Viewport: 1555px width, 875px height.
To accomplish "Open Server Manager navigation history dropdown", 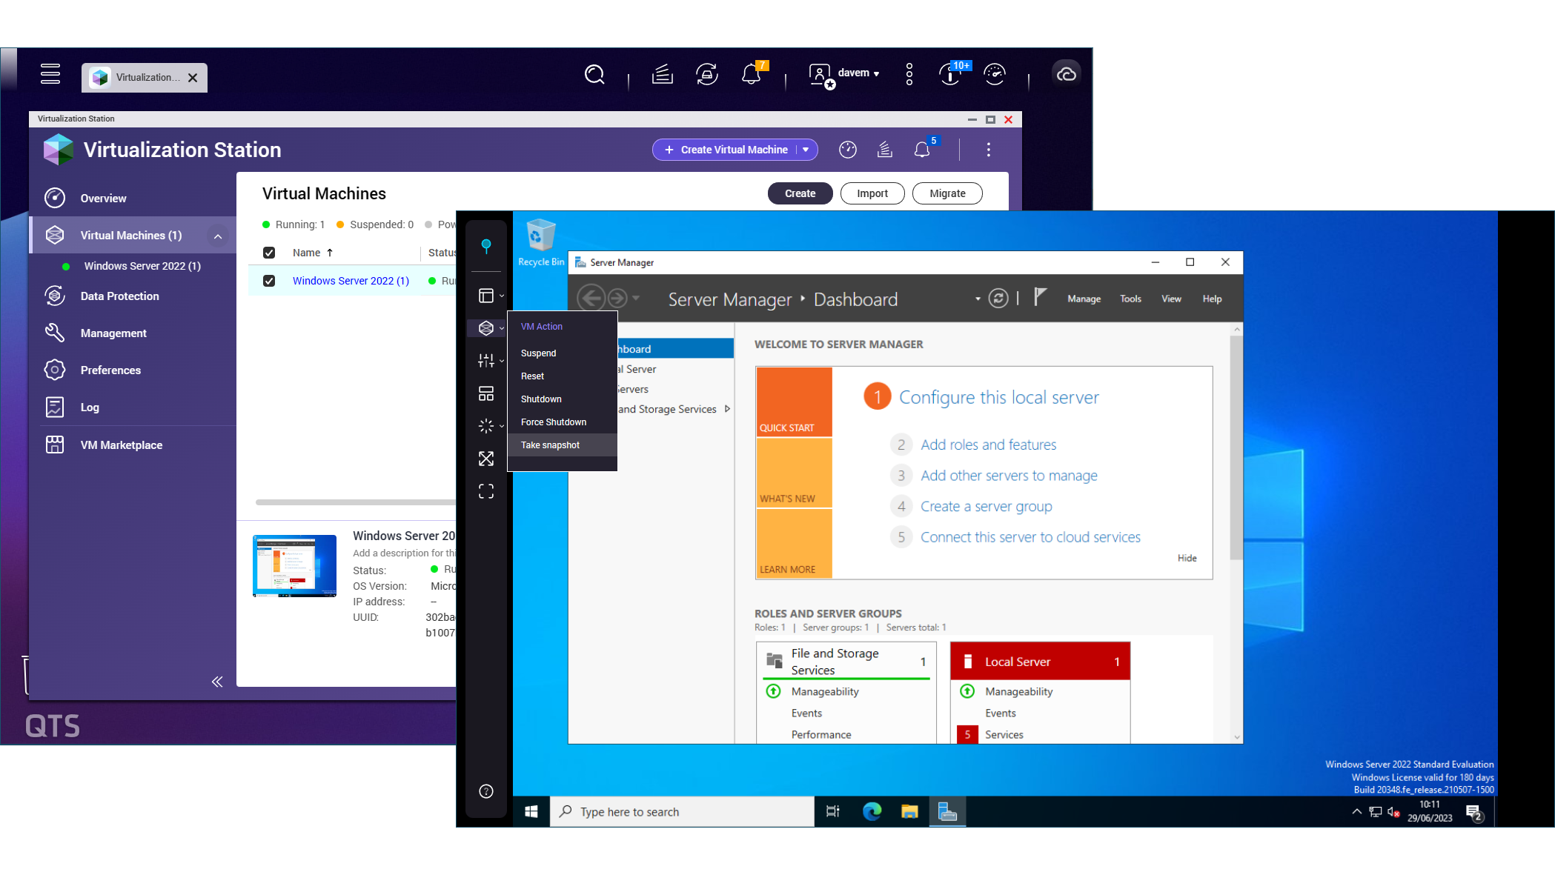I will coord(636,299).
